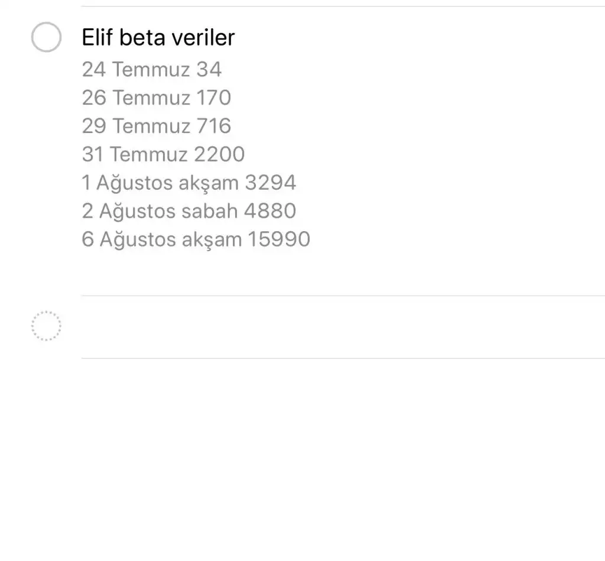Click the value 2200 in the notes
The width and height of the screenshot is (605, 561).
coord(219,154)
